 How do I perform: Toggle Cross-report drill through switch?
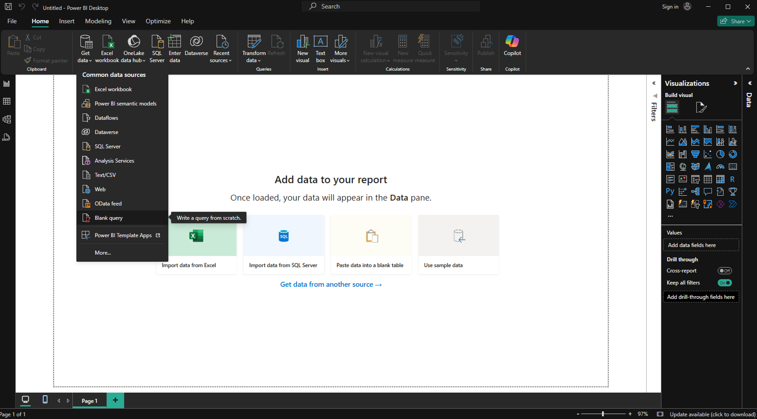(x=724, y=271)
